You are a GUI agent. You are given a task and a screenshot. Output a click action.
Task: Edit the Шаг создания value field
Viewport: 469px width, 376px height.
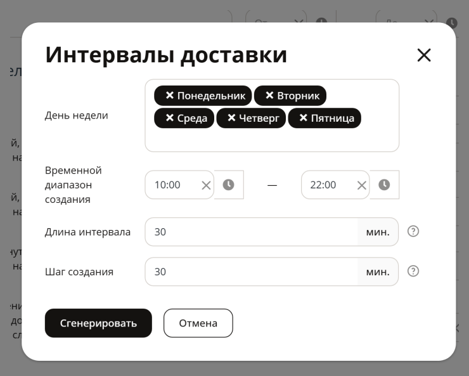click(251, 271)
